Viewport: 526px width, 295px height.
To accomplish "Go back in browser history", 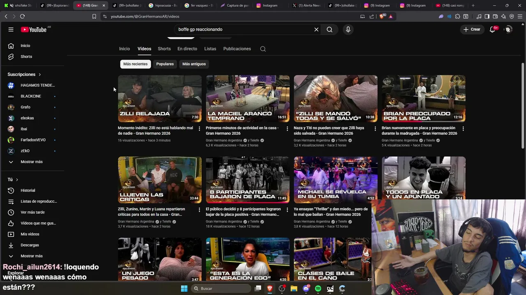I will pos(6,16).
